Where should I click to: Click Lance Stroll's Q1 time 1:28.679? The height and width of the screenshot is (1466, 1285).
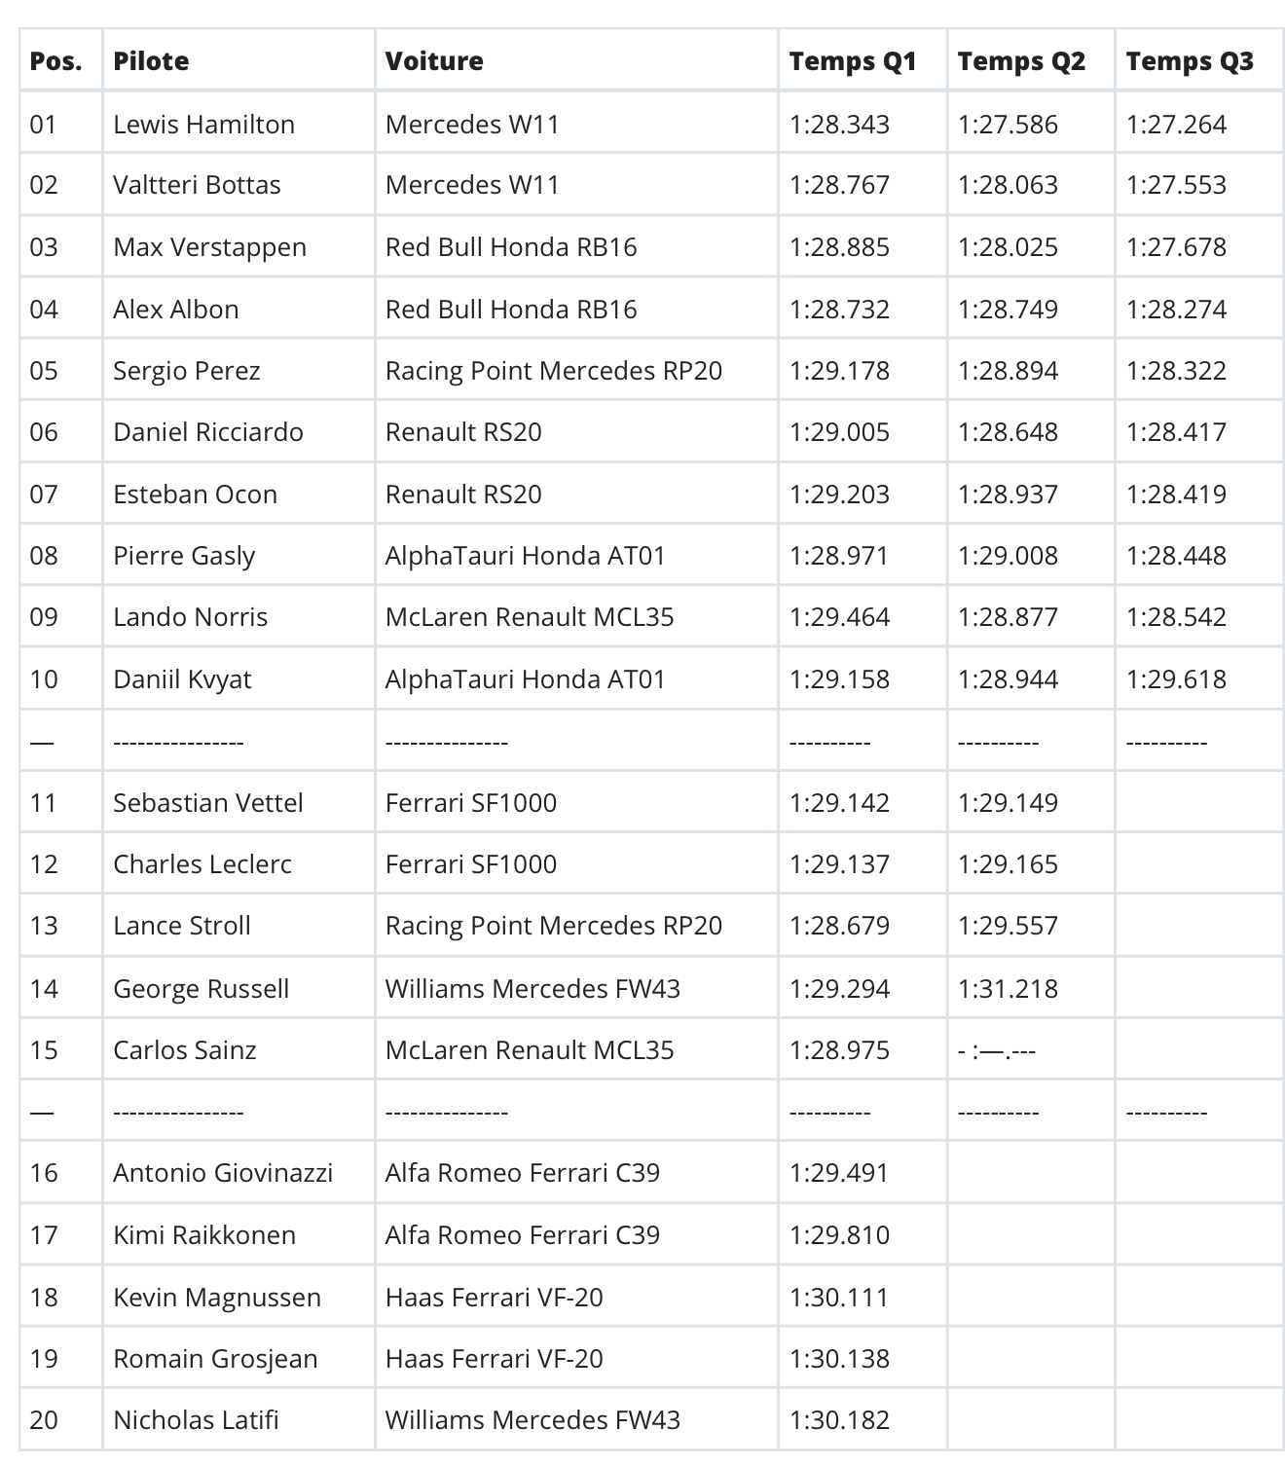click(x=839, y=926)
